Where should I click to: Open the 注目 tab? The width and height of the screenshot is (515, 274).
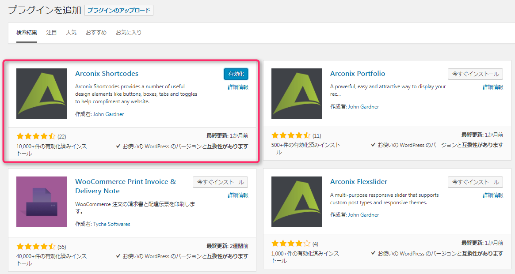click(x=52, y=33)
